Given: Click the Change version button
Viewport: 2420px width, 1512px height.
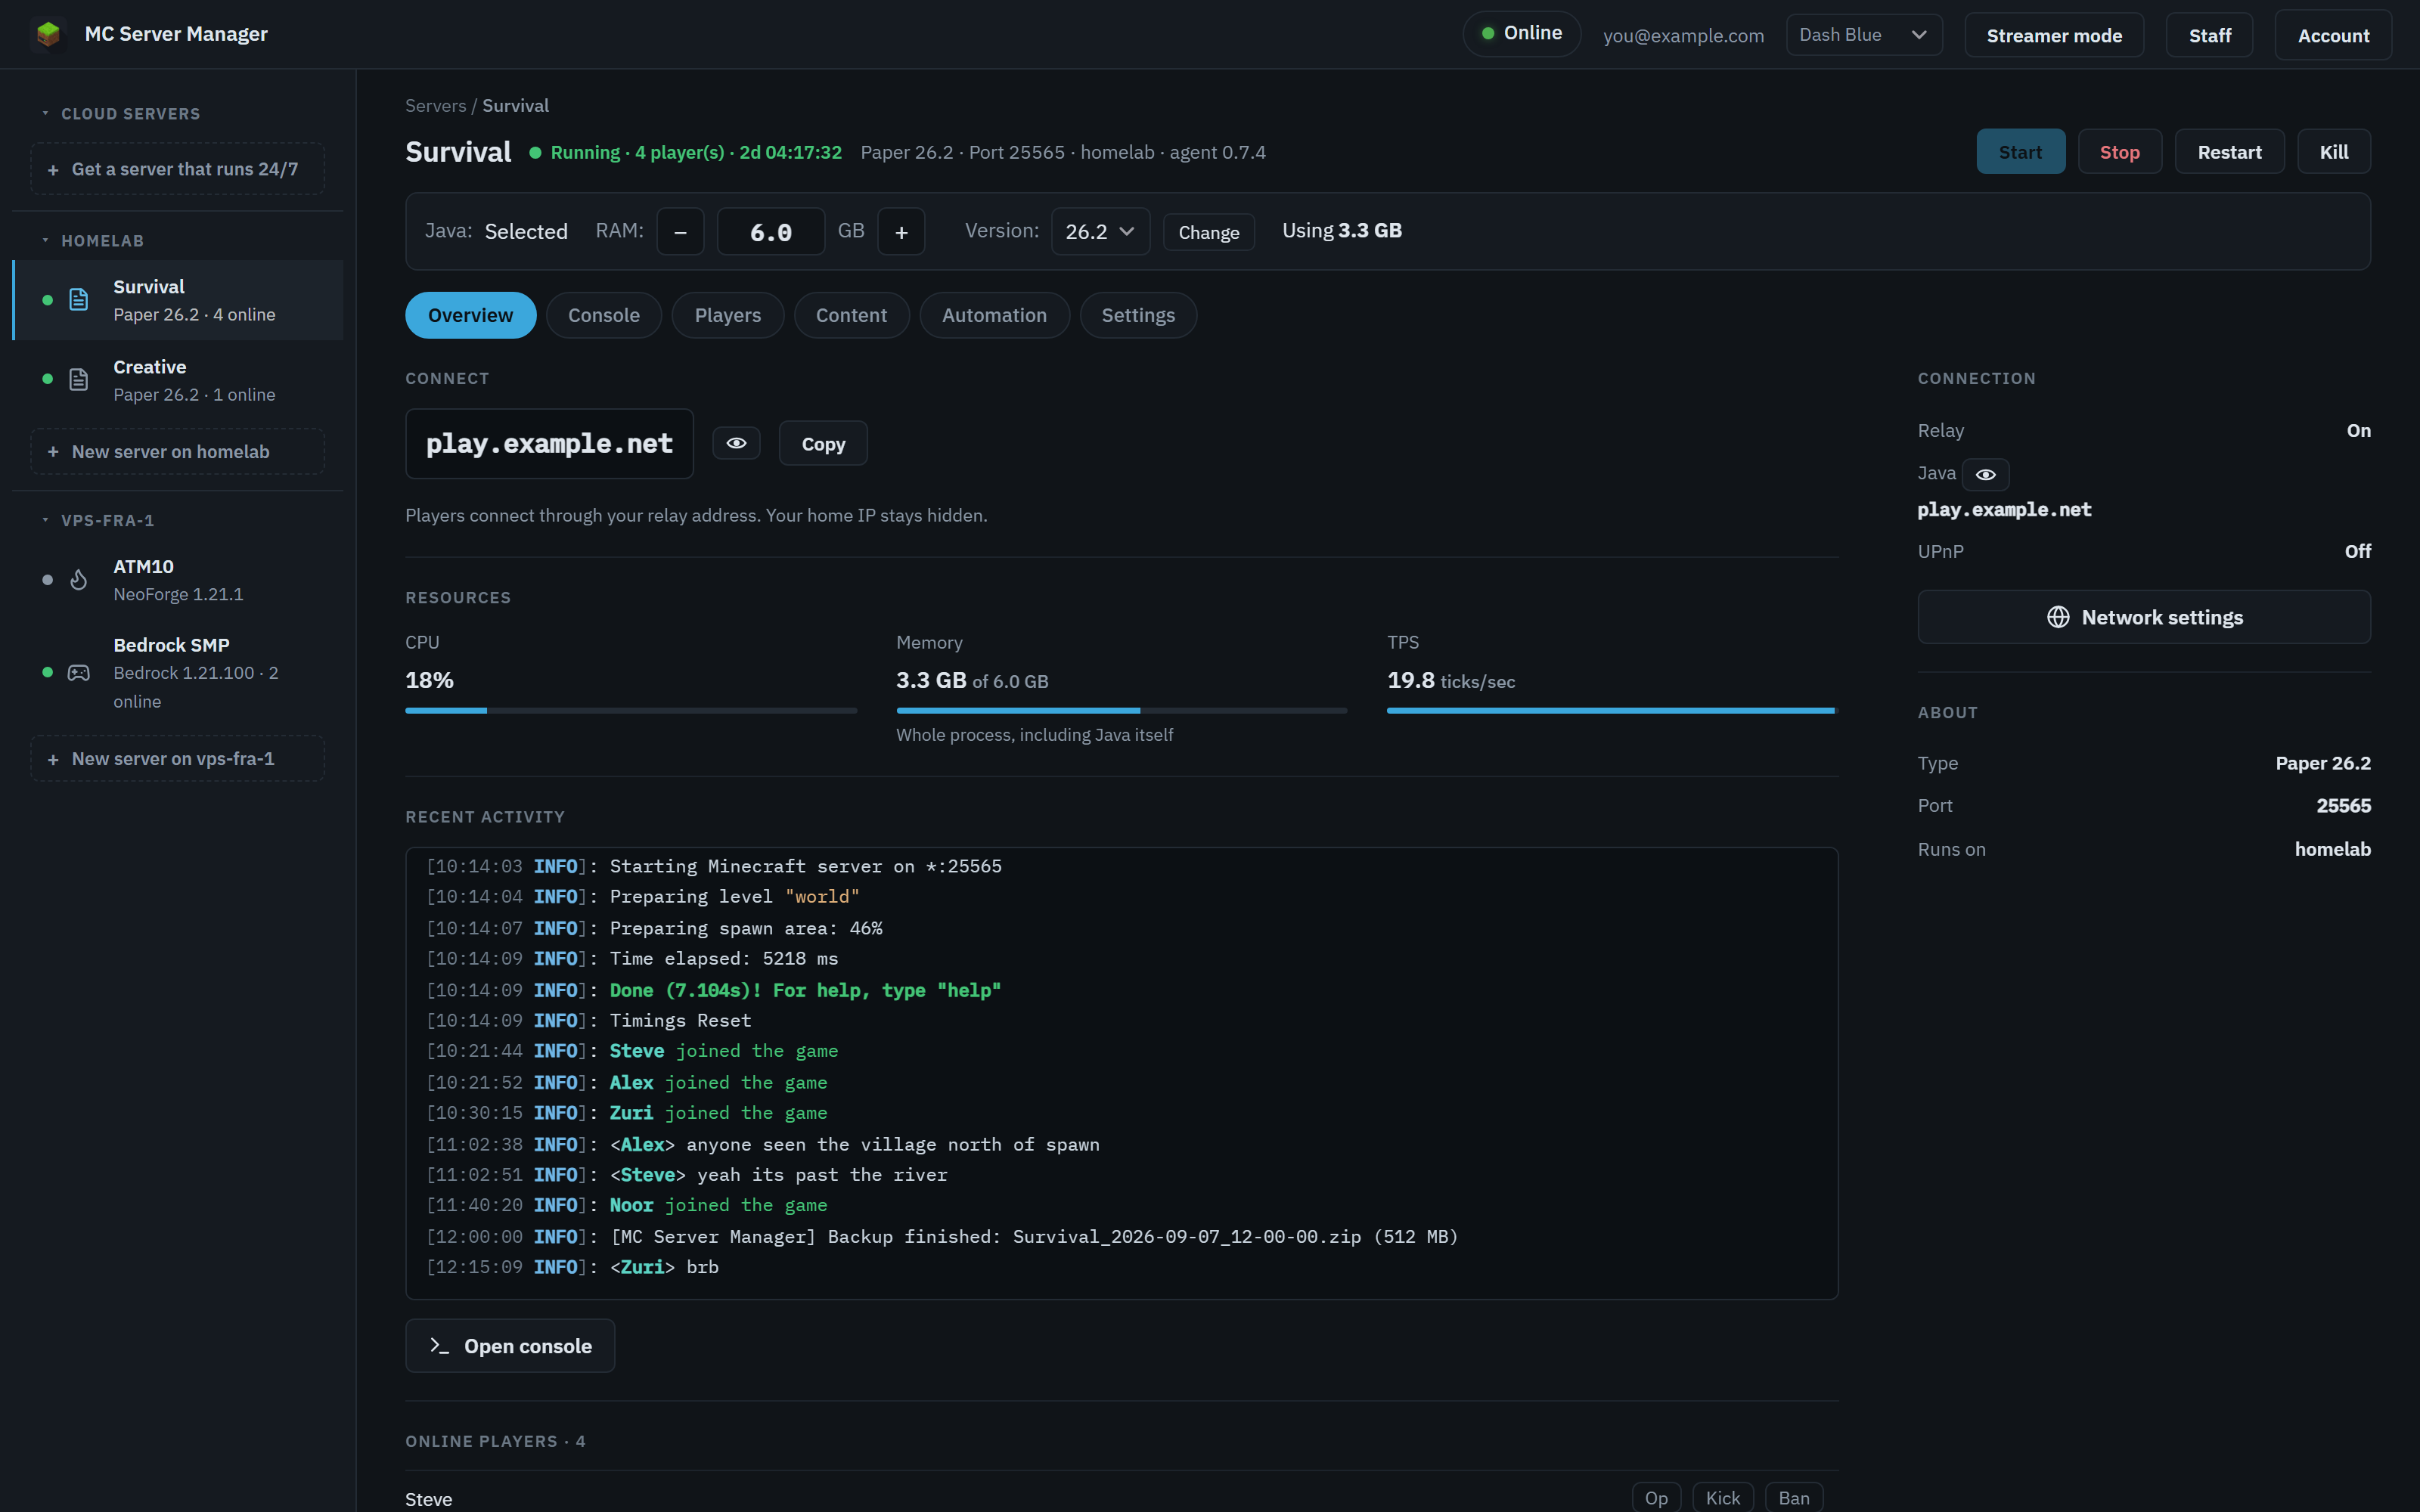Looking at the screenshot, I should pos(1208,232).
